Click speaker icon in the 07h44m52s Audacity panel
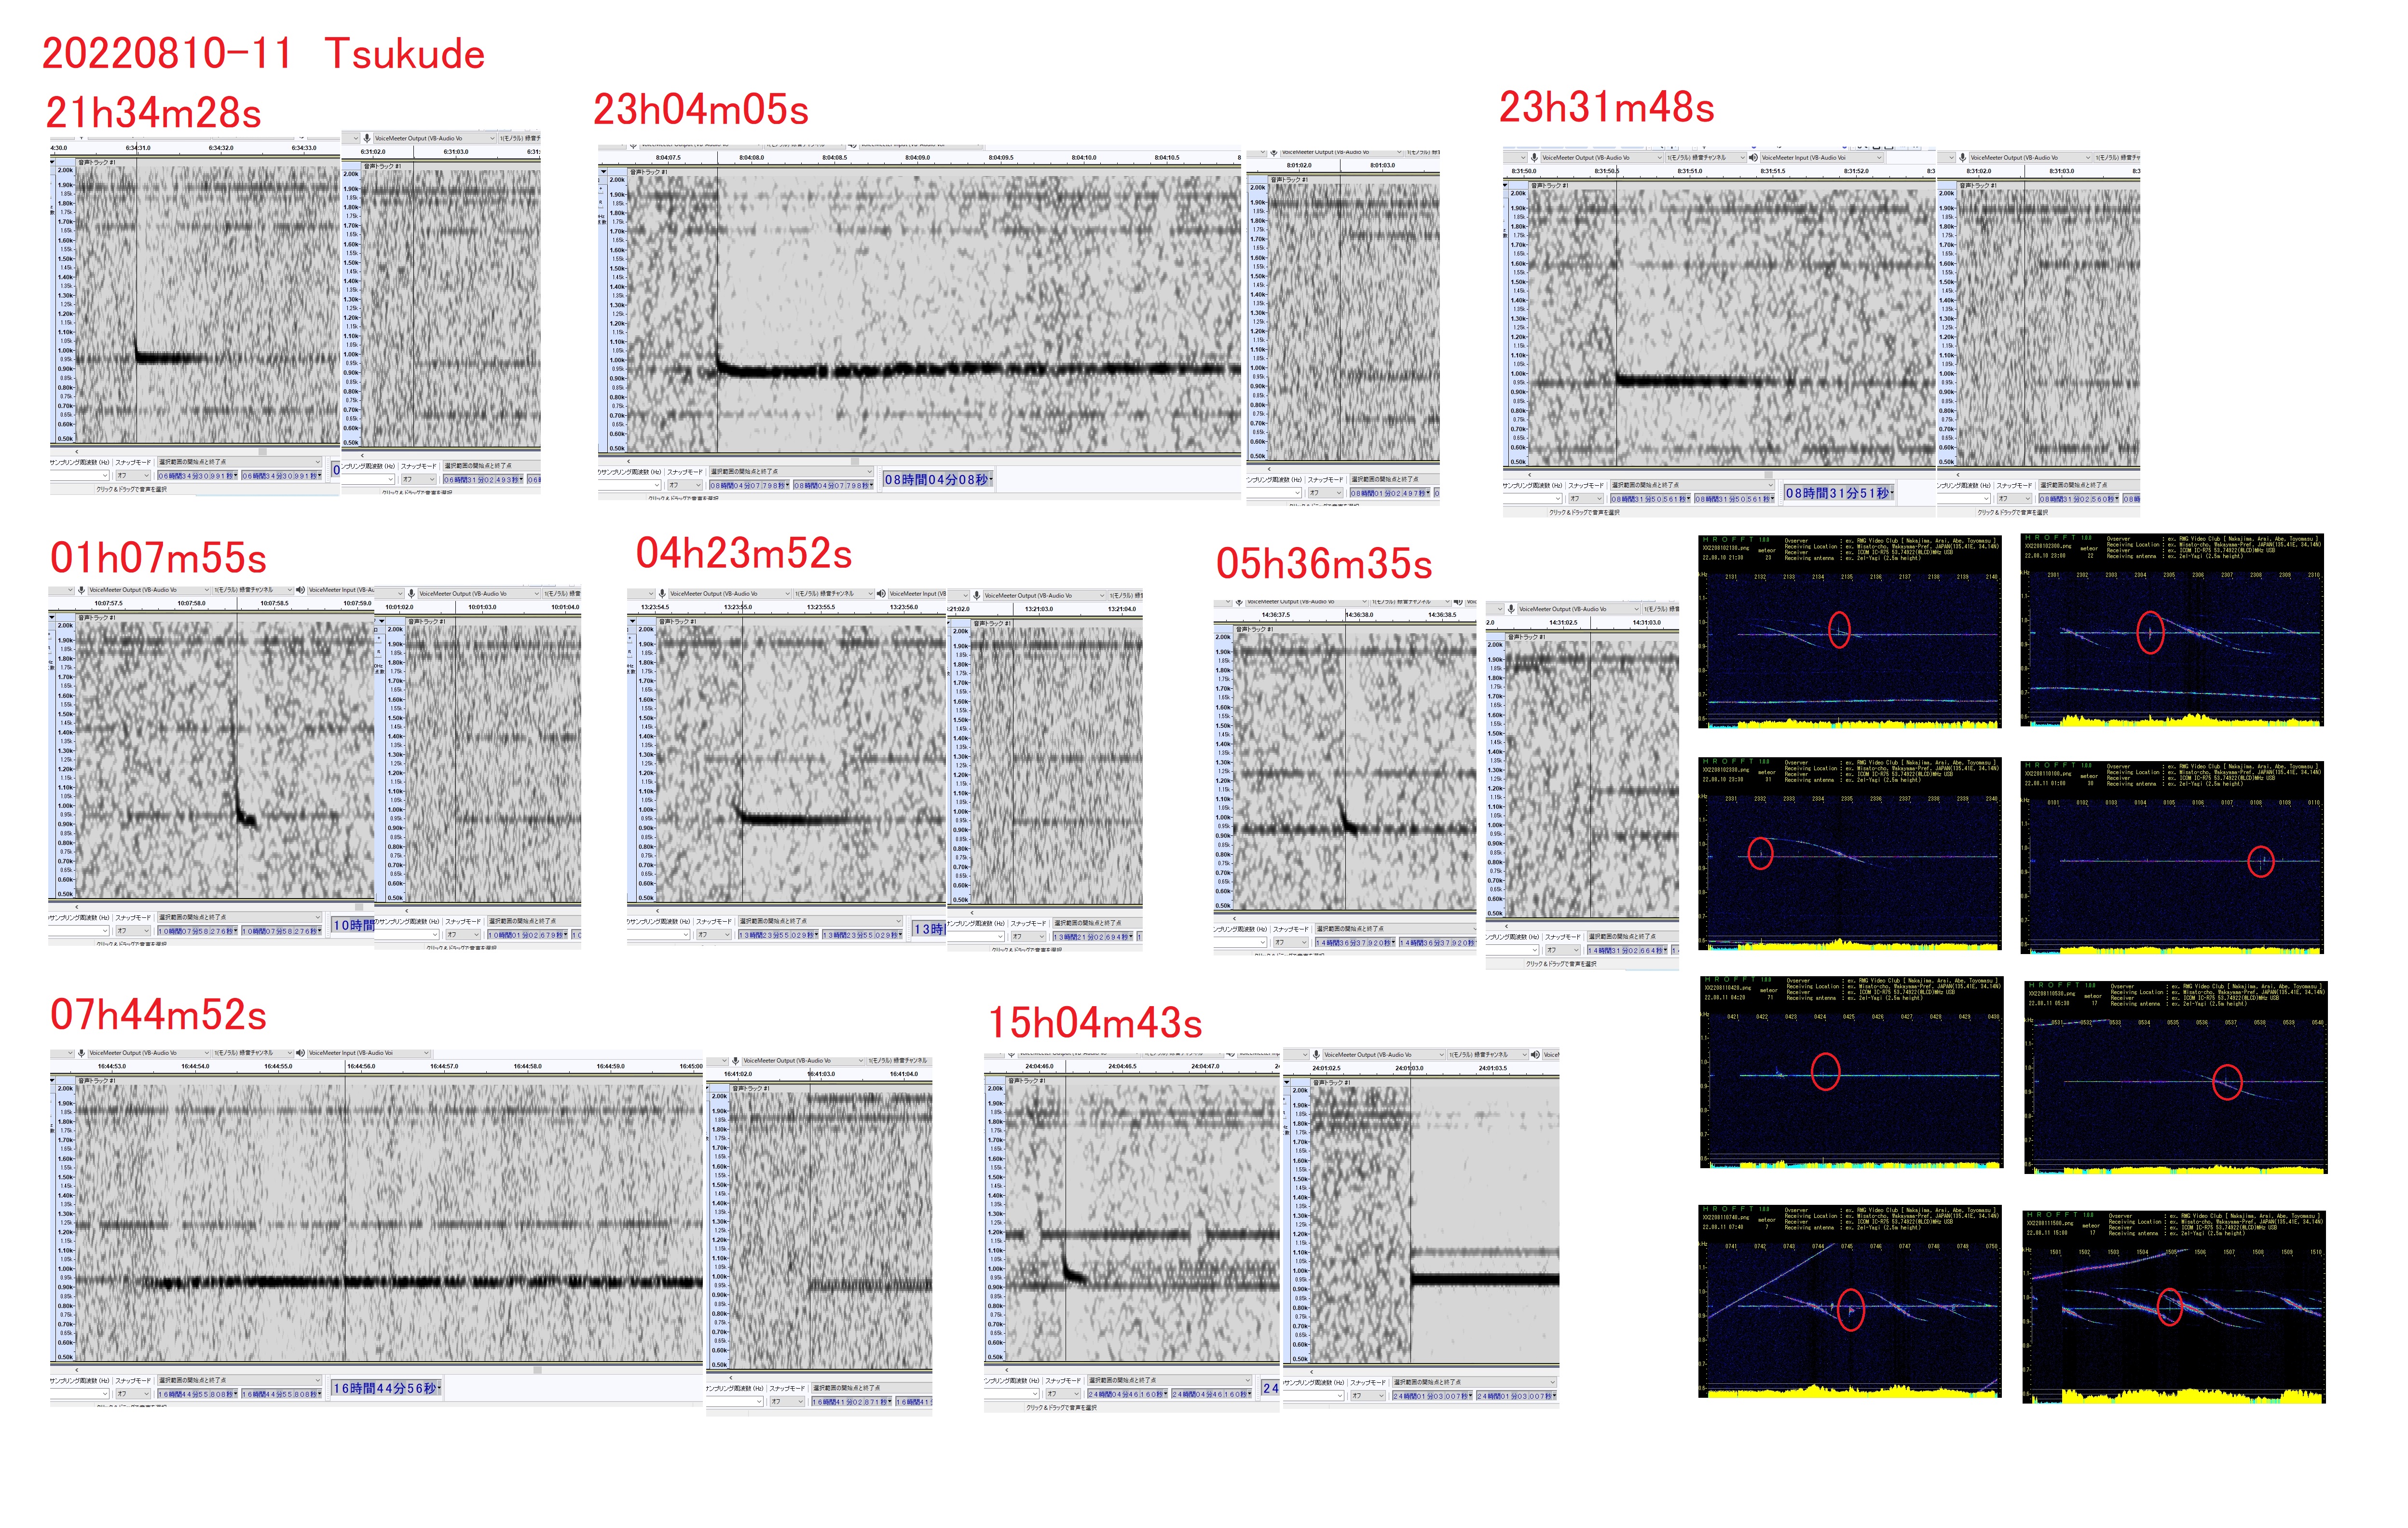The height and width of the screenshot is (1528, 2408). 300,1053
